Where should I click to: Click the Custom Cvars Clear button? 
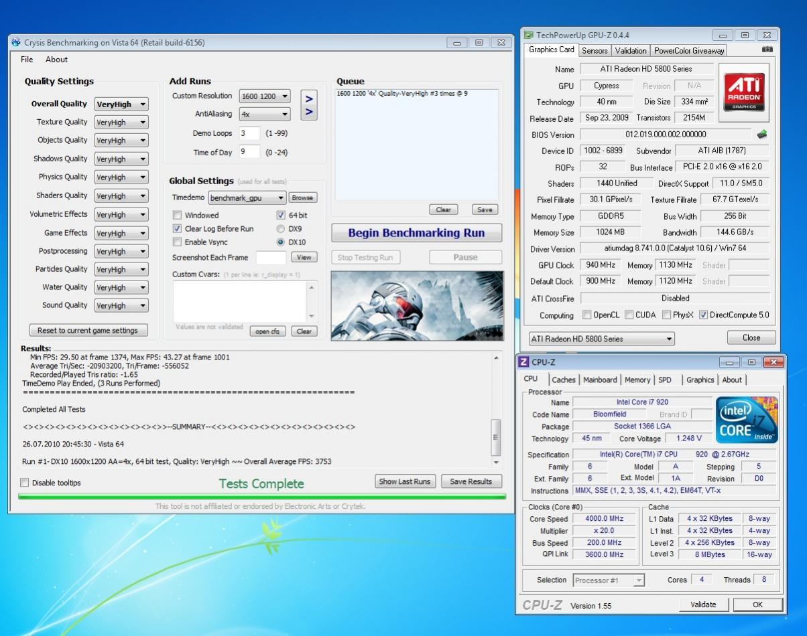[x=304, y=331]
